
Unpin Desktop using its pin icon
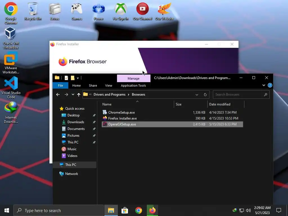[x=94, y=115]
